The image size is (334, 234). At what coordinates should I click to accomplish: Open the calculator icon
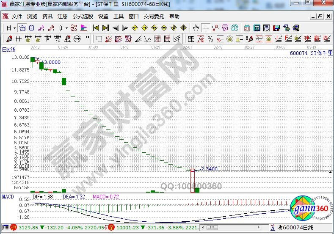pos(257,28)
